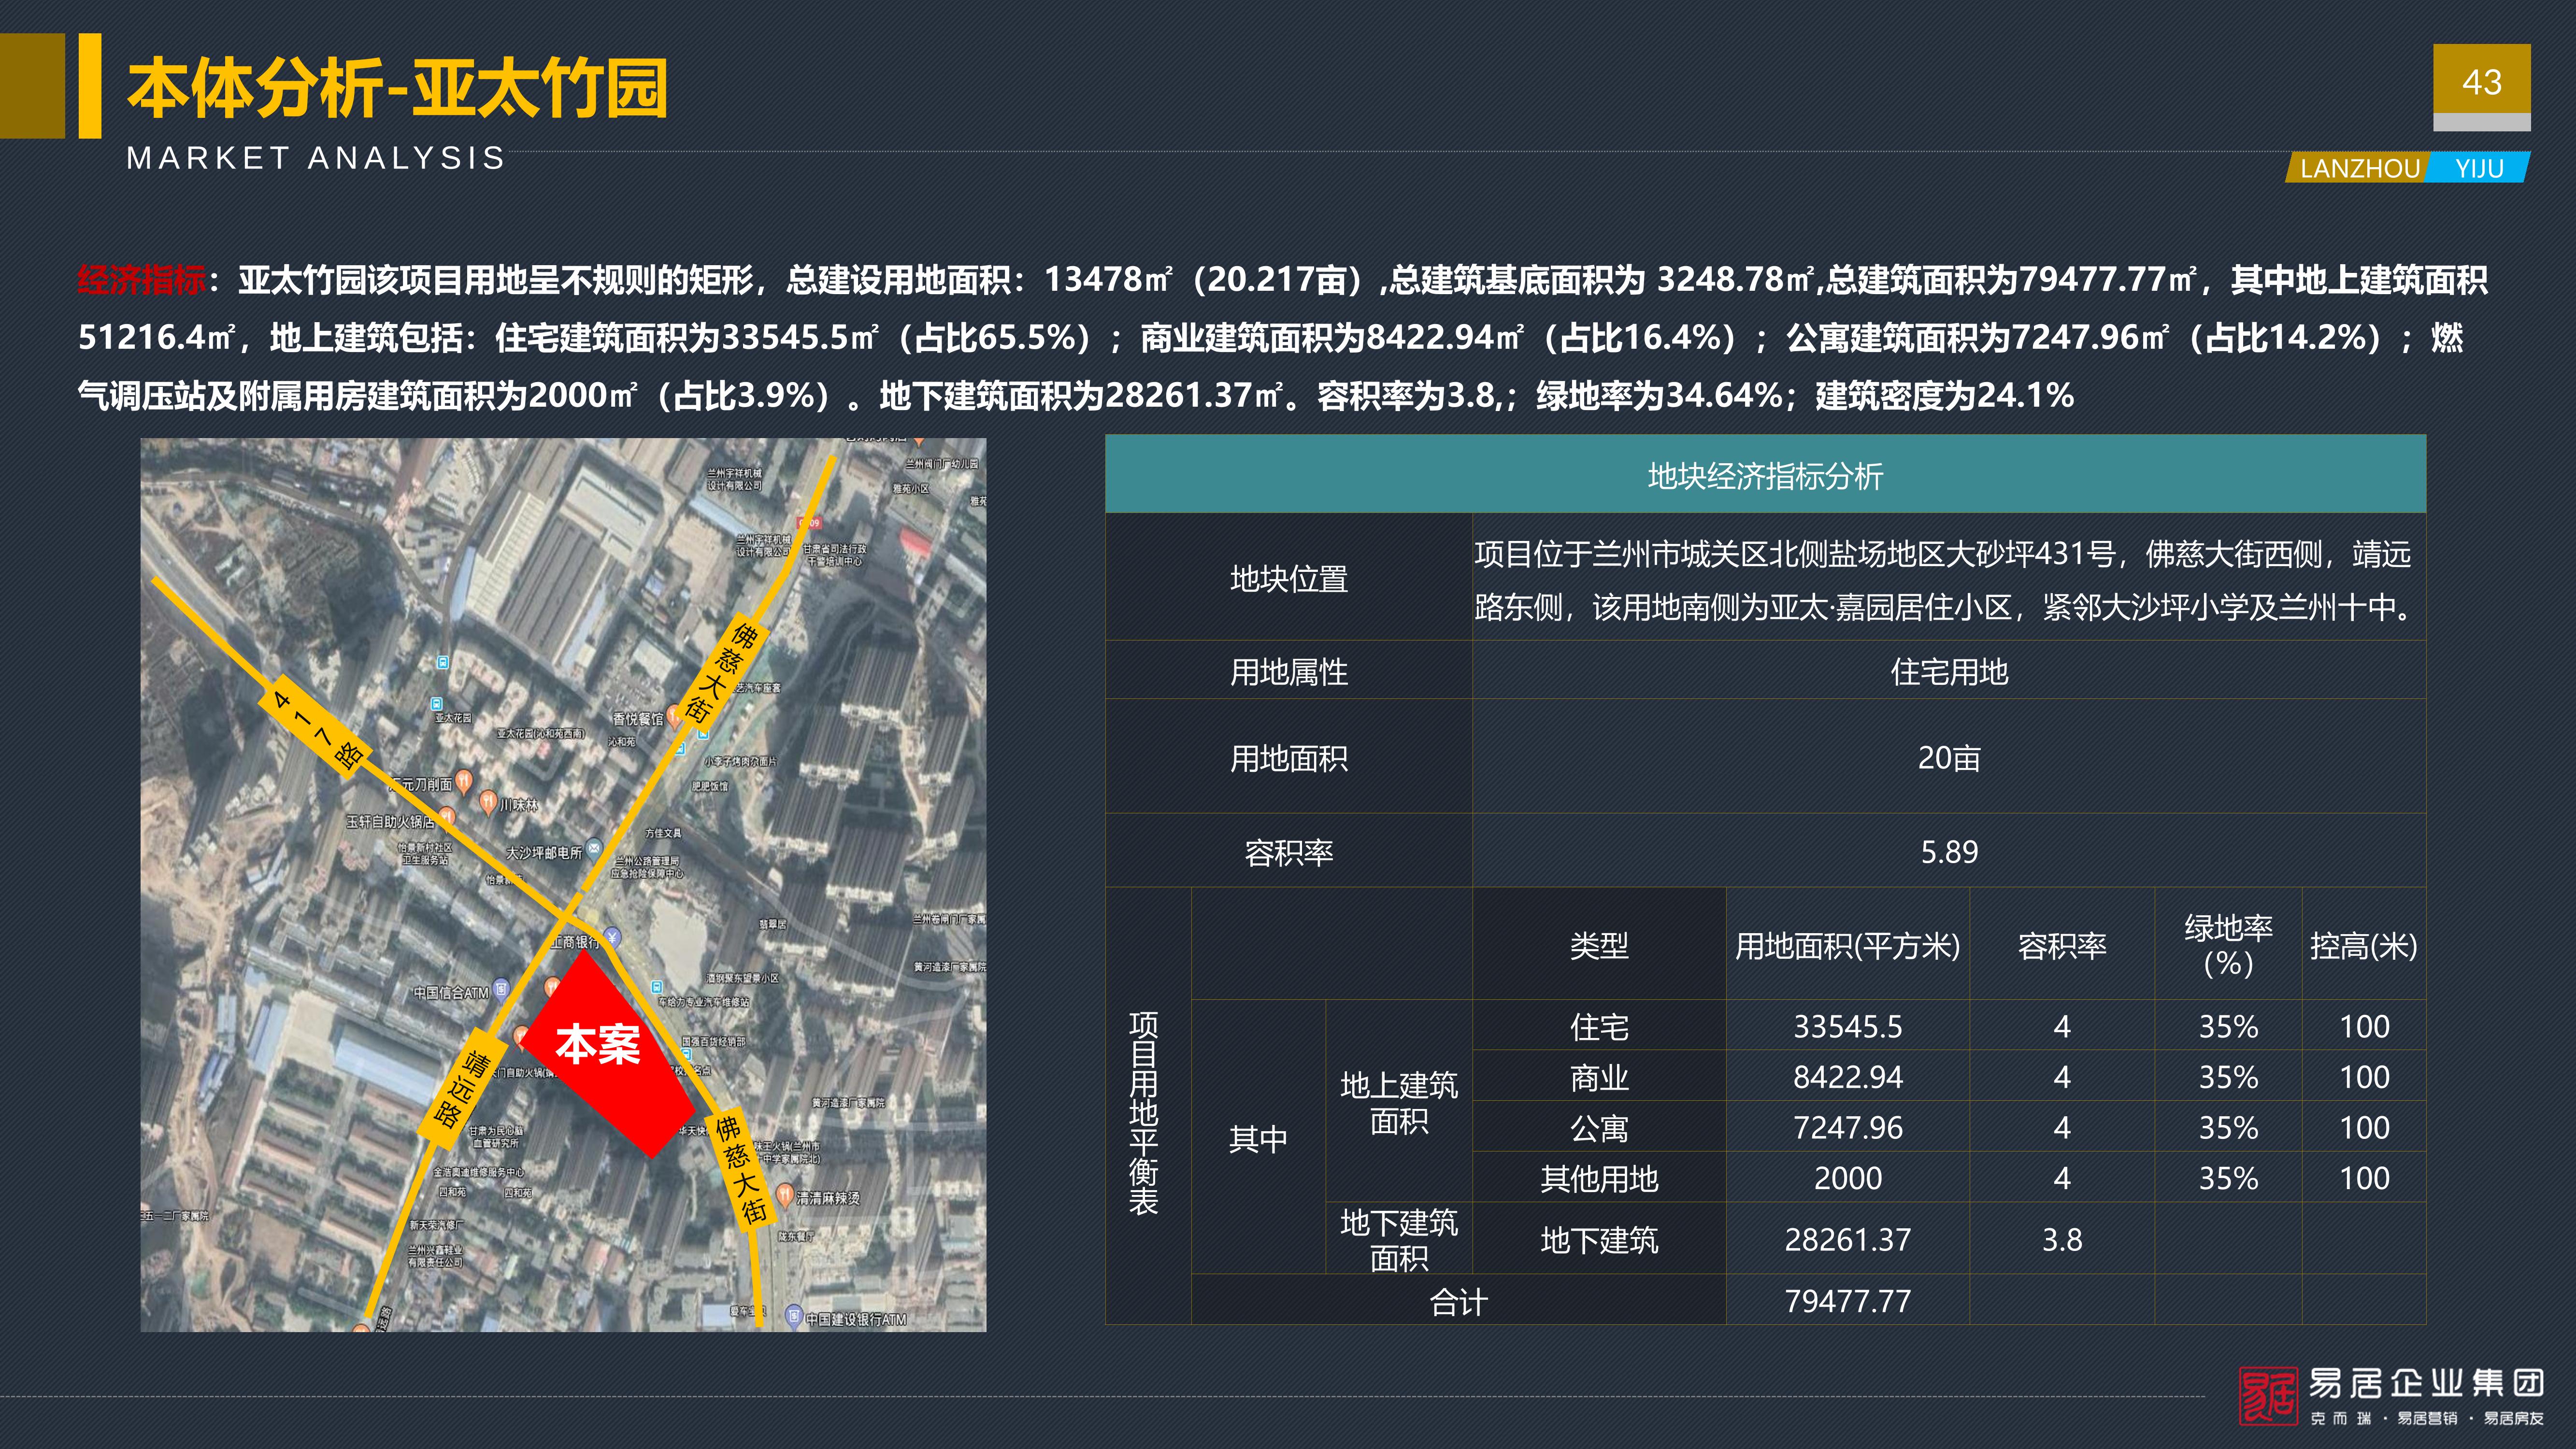Click the 35% value in 住宅 row
Screen dimensions: 2576x1449
[2228, 1026]
